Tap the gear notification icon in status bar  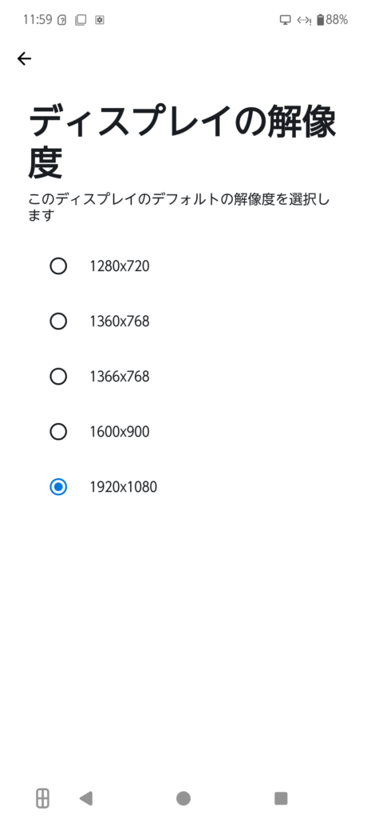coord(100,20)
